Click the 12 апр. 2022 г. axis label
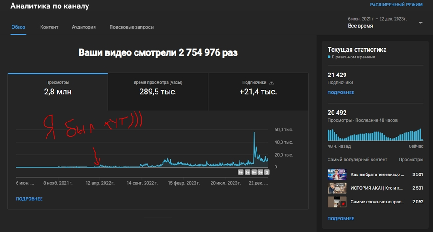 tap(99, 183)
